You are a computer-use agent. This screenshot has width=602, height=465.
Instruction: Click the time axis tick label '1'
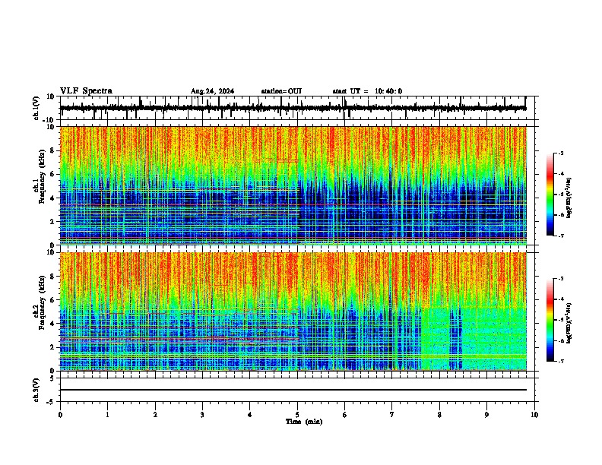(x=108, y=415)
